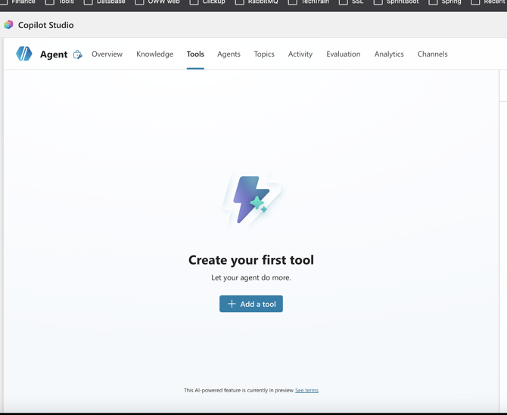Click the blue Agent avatar icon
This screenshot has width=507, height=415.
point(24,54)
